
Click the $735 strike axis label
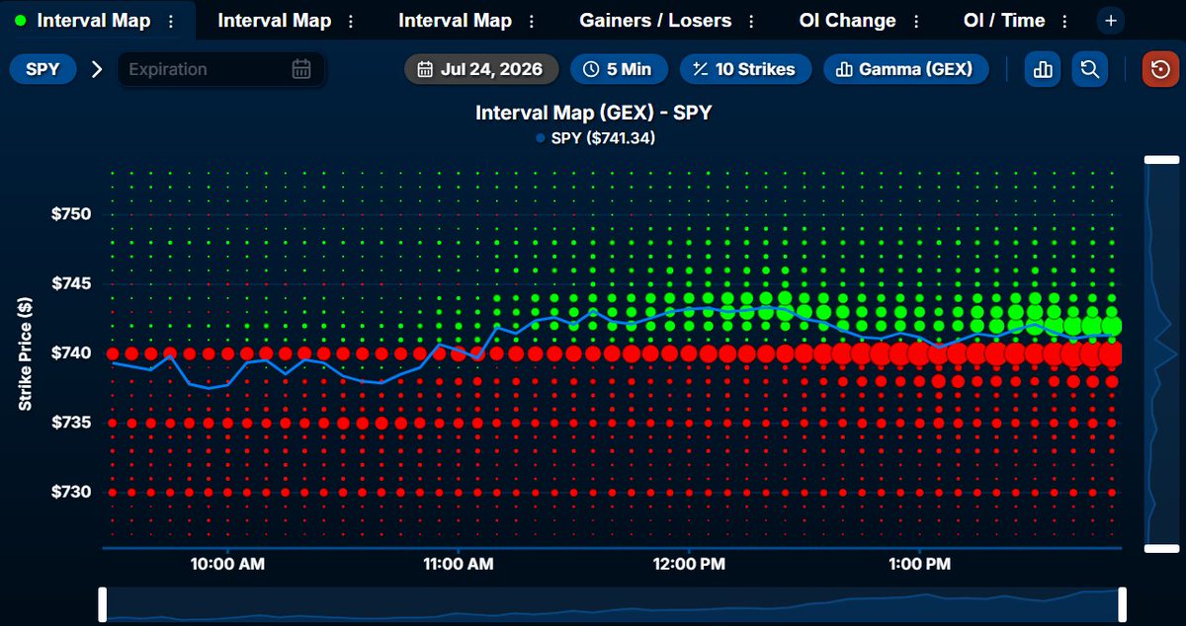(x=71, y=423)
